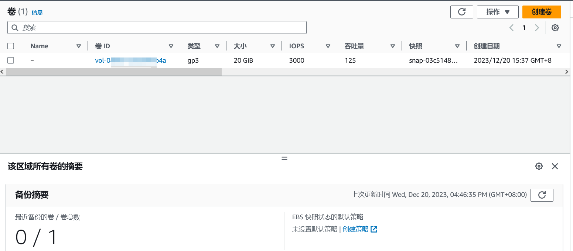Click the 20 GiB size cell

pyautogui.click(x=243, y=60)
